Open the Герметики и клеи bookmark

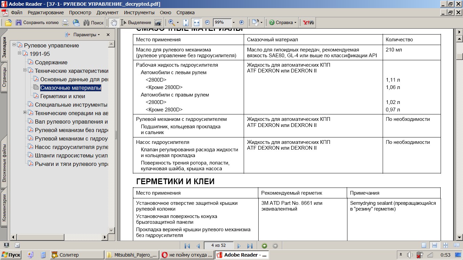tap(62, 96)
